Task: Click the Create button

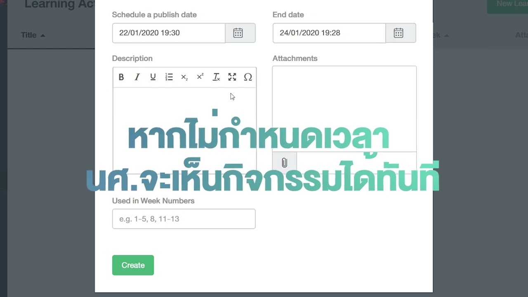Action: [x=133, y=265]
